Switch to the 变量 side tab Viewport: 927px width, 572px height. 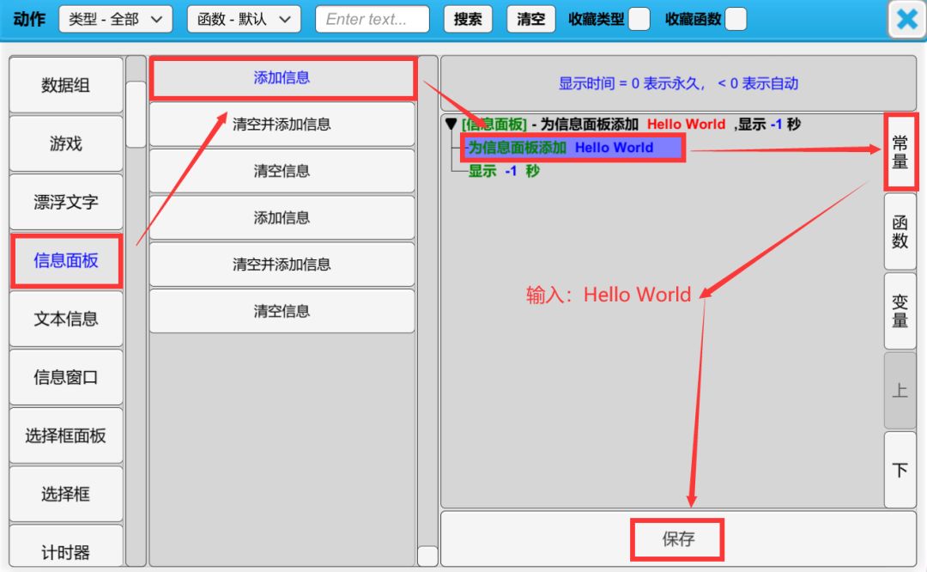pos(900,311)
